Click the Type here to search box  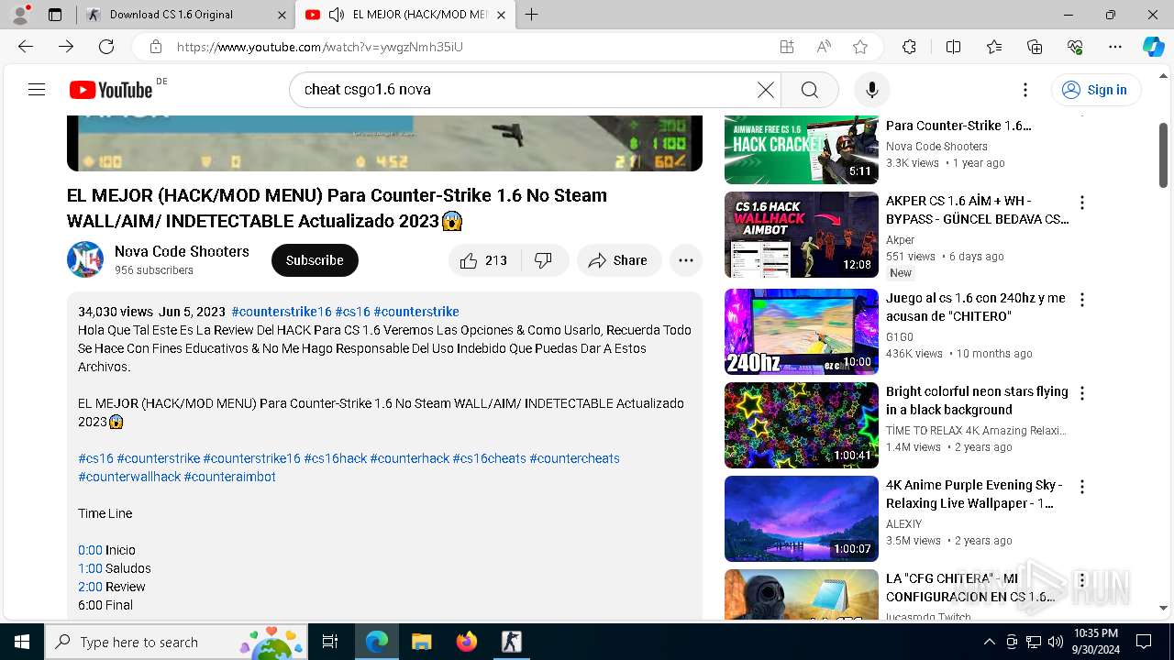click(178, 642)
